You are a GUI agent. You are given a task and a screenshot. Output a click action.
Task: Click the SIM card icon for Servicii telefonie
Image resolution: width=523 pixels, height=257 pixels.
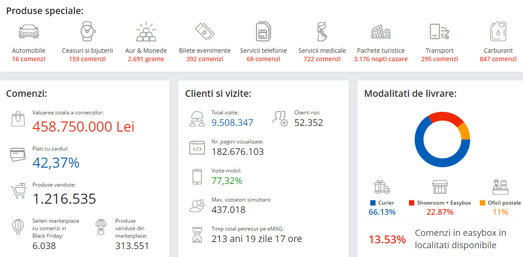tap(263, 32)
